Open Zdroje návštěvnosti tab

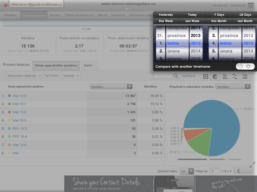point(79,16)
